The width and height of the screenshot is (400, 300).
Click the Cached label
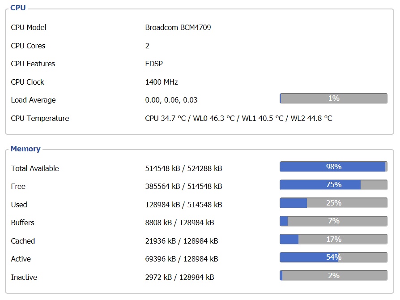click(23, 241)
